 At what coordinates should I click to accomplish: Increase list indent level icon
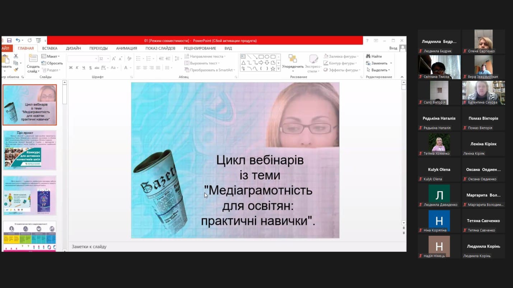pyautogui.click(x=168, y=58)
